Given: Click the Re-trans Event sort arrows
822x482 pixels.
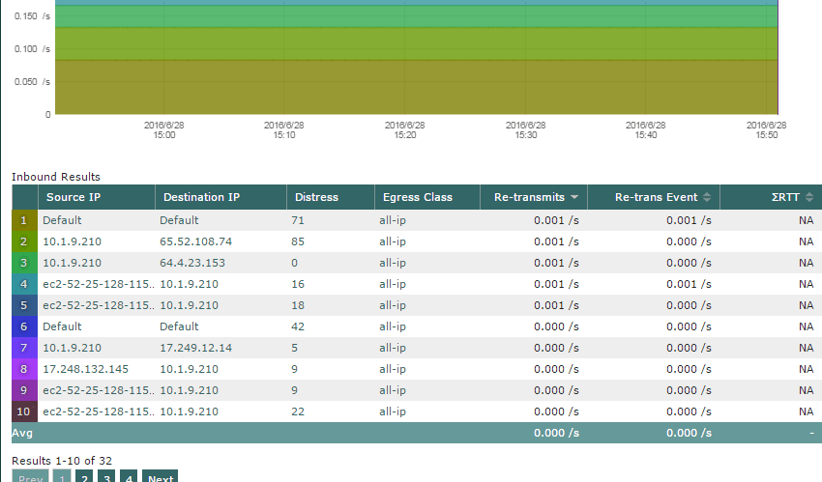Looking at the screenshot, I should pyautogui.click(x=707, y=197).
